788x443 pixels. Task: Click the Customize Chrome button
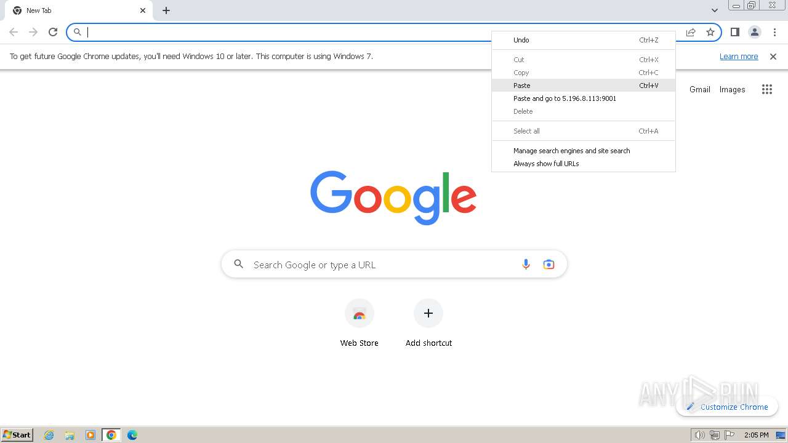(x=727, y=407)
